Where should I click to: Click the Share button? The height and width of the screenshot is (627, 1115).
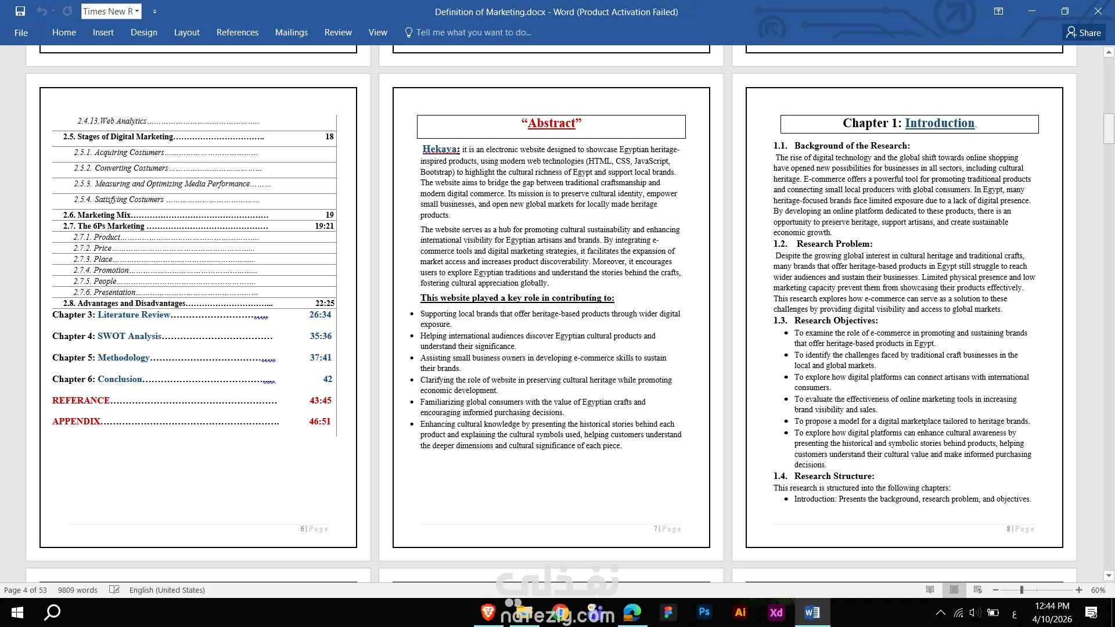click(1084, 33)
